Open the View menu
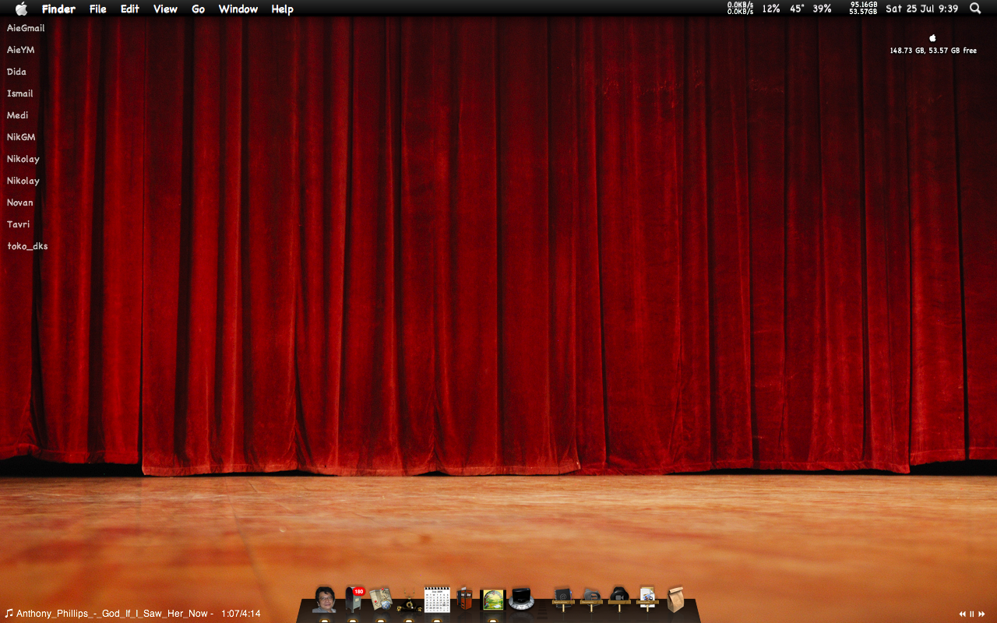Viewport: 997px width, 623px height. point(165,9)
